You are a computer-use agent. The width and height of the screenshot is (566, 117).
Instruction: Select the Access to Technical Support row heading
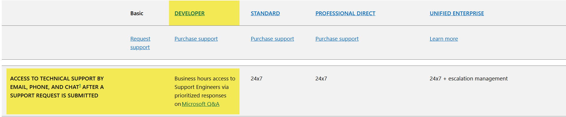tap(57, 87)
